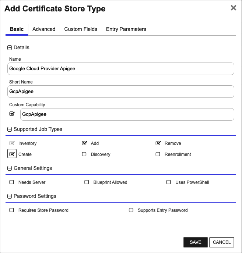Open the Entry Parameters tab
Screen dimensions: 242x253
[x=126, y=29]
